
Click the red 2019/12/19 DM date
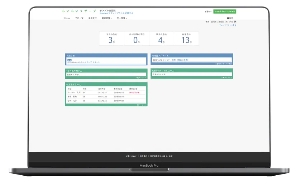pos(134,92)
